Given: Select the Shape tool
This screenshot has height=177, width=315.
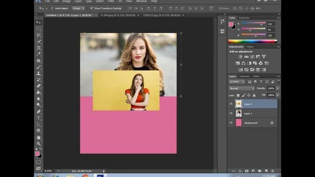Looking at the screenshot, I should coord(38,131).
